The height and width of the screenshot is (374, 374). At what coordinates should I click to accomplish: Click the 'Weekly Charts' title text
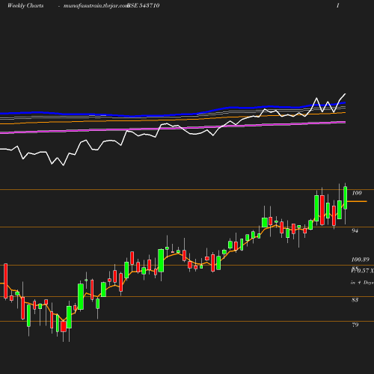pos(25,6)
